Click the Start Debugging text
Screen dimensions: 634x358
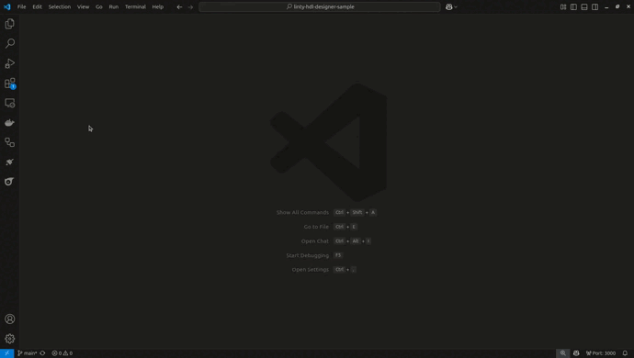point(307,255)
